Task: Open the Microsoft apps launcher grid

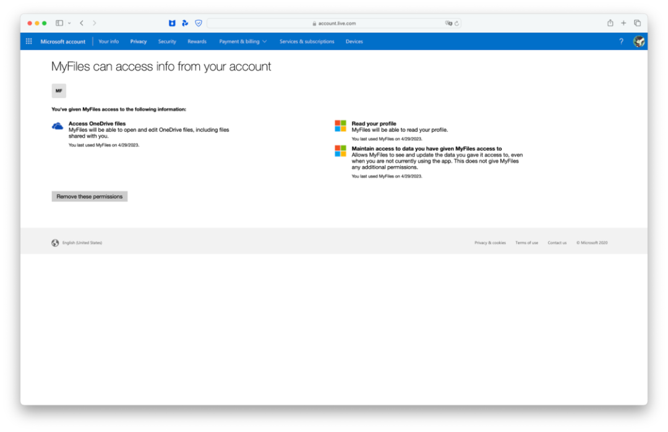Action: [x=29, y=41]
